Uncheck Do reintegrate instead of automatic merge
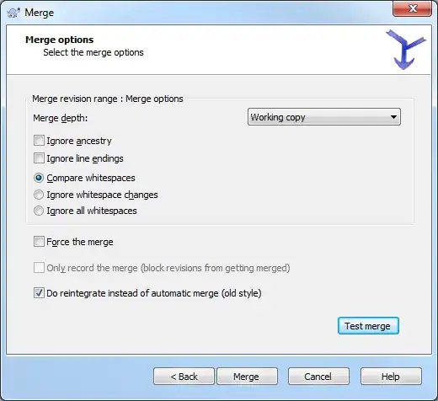Viewport: 438px width, 401px height. [x=39, y=293]
